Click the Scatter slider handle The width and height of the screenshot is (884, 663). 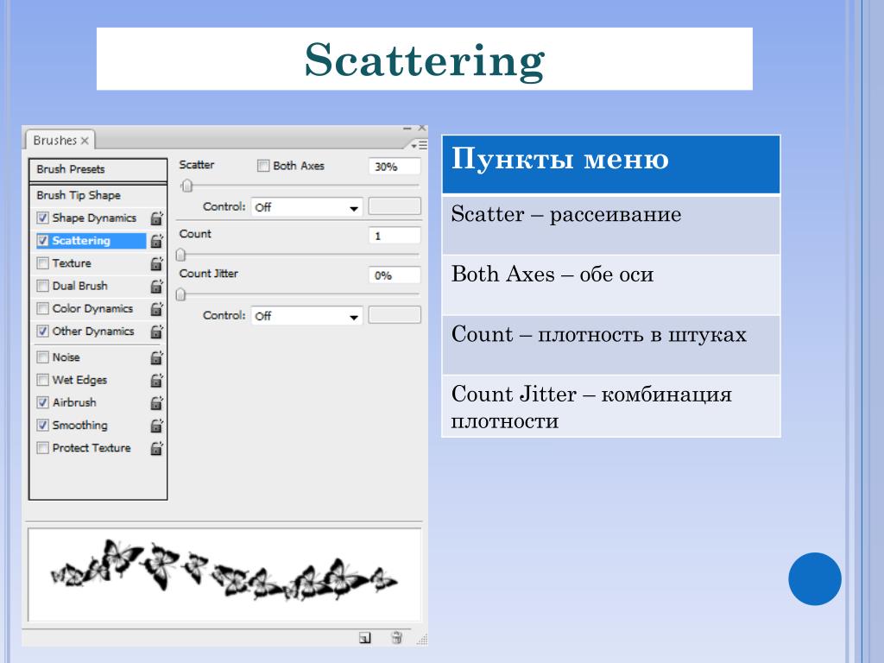[x=187, y=186]
